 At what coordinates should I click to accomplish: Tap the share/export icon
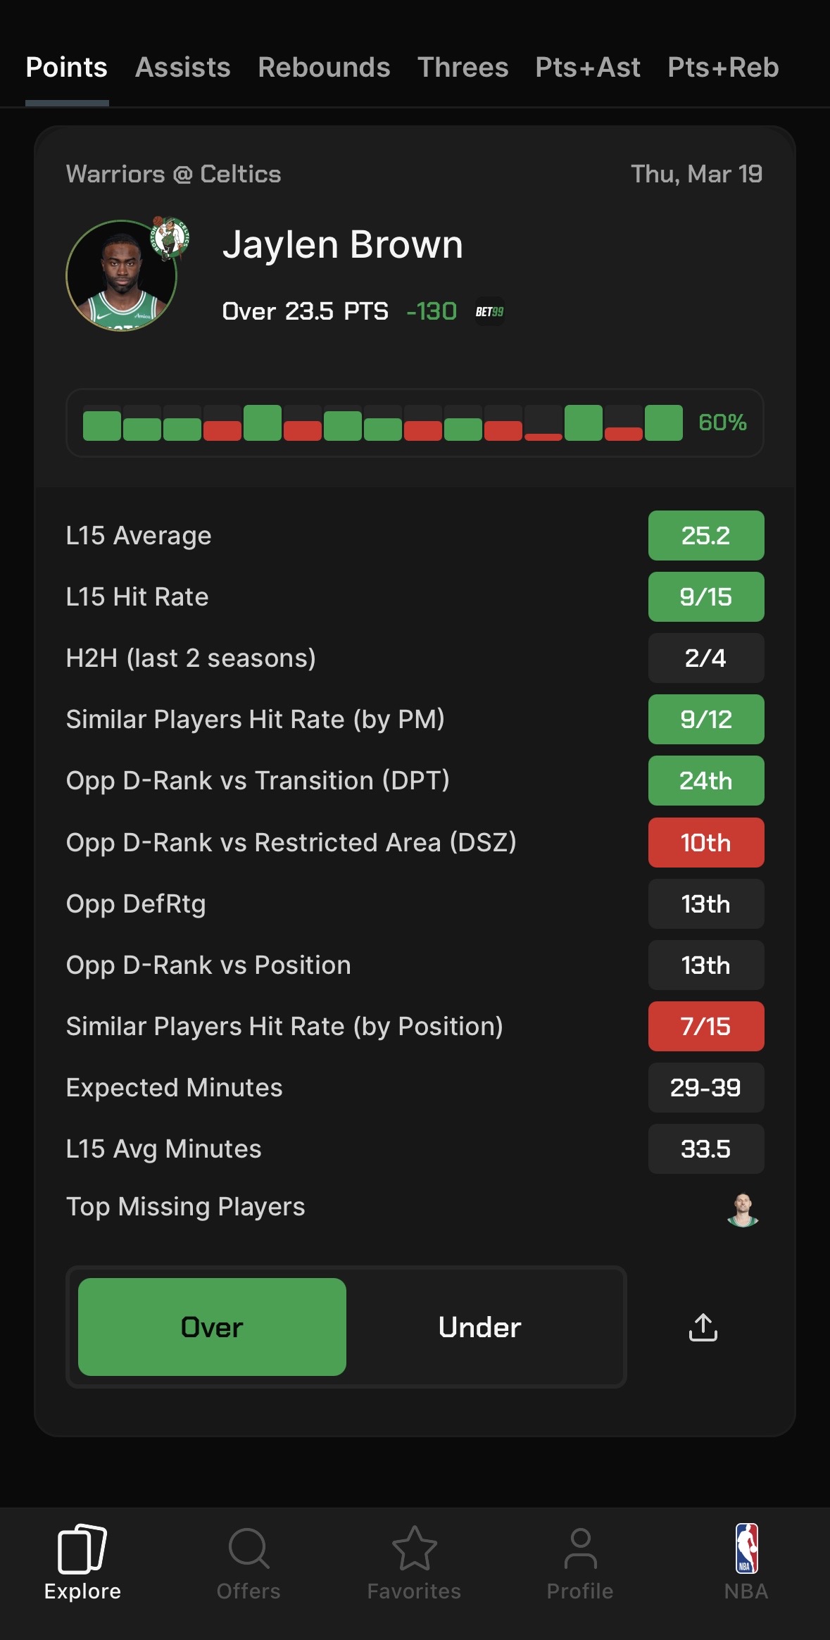[703, 1327]
